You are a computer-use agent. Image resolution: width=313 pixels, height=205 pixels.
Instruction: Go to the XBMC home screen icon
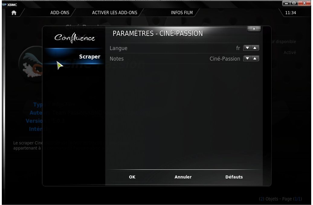[14, 13]
